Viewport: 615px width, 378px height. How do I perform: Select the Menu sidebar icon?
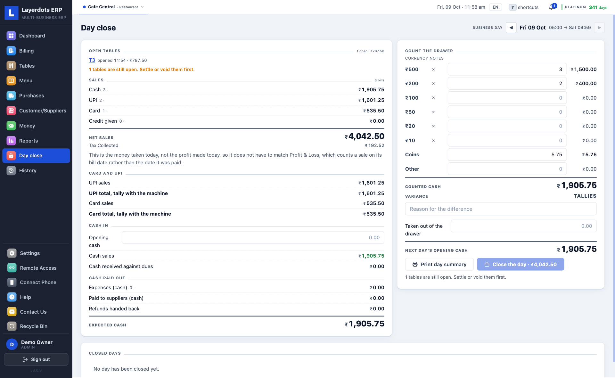click(11, 81)
